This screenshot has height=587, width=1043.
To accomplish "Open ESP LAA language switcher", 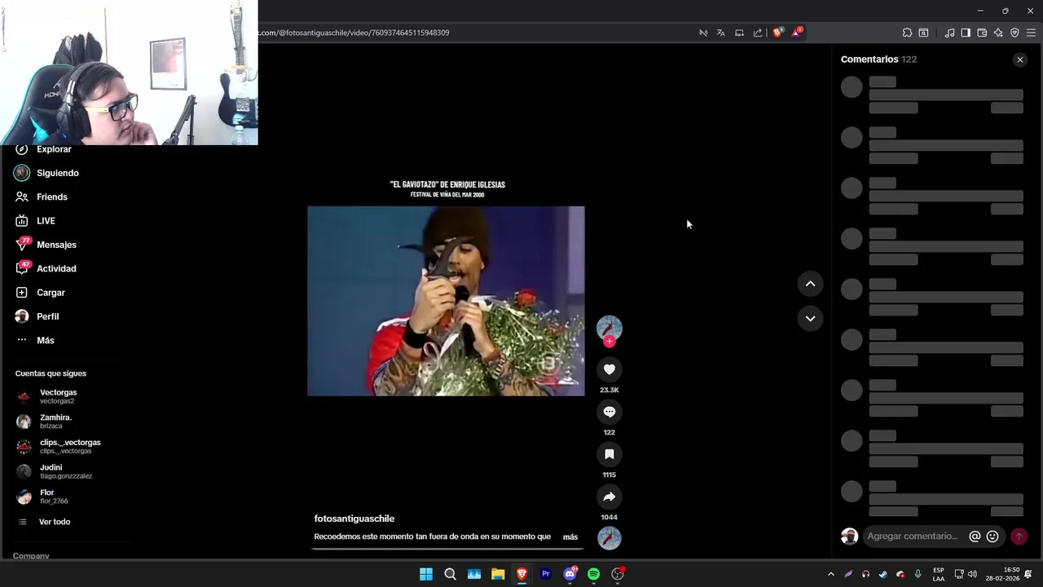I will (x=939, y=574).
